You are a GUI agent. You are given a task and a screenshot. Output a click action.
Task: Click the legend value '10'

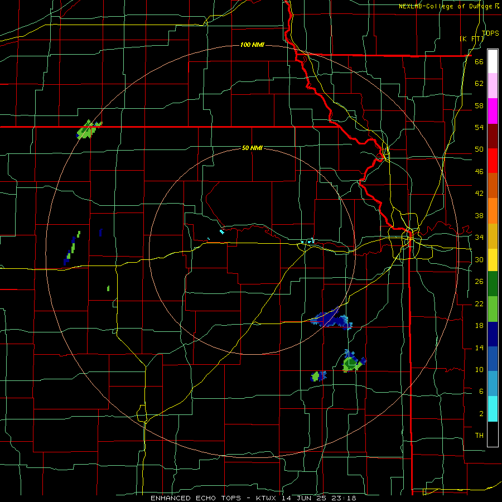click(x=479, y=369)
